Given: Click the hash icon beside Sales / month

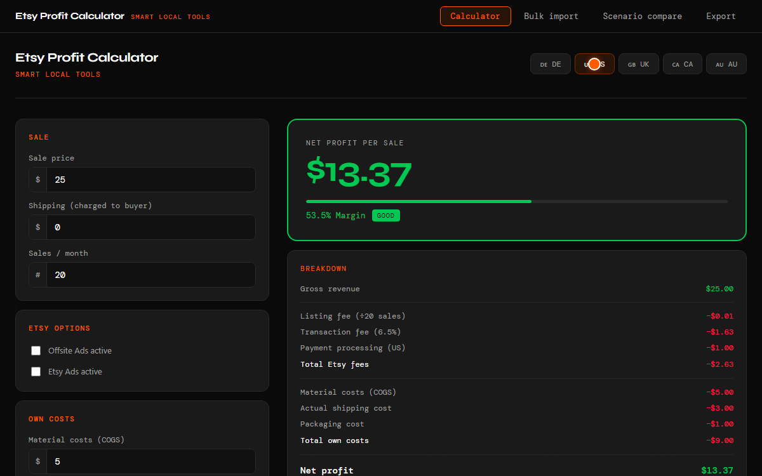Looking at the screenshot, I should pos(38,275).
